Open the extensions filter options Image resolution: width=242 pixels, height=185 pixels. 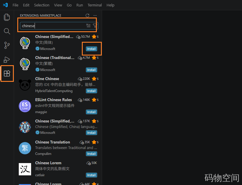pyautogui.click(x=95, y=25)
